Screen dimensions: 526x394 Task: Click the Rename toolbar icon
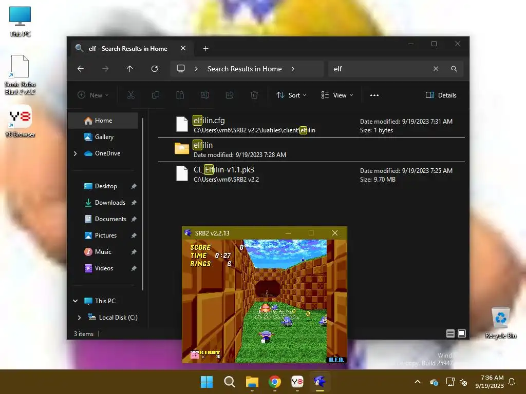(205, 95)
